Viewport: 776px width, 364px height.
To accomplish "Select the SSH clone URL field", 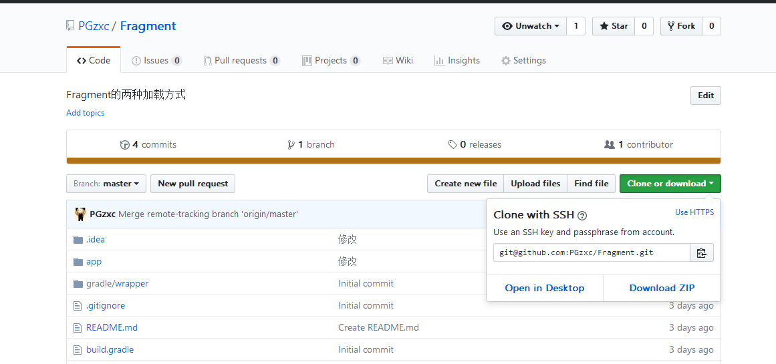I will [x=592, y=252].
